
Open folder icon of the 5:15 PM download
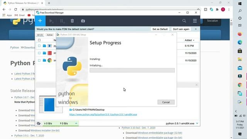44,46
